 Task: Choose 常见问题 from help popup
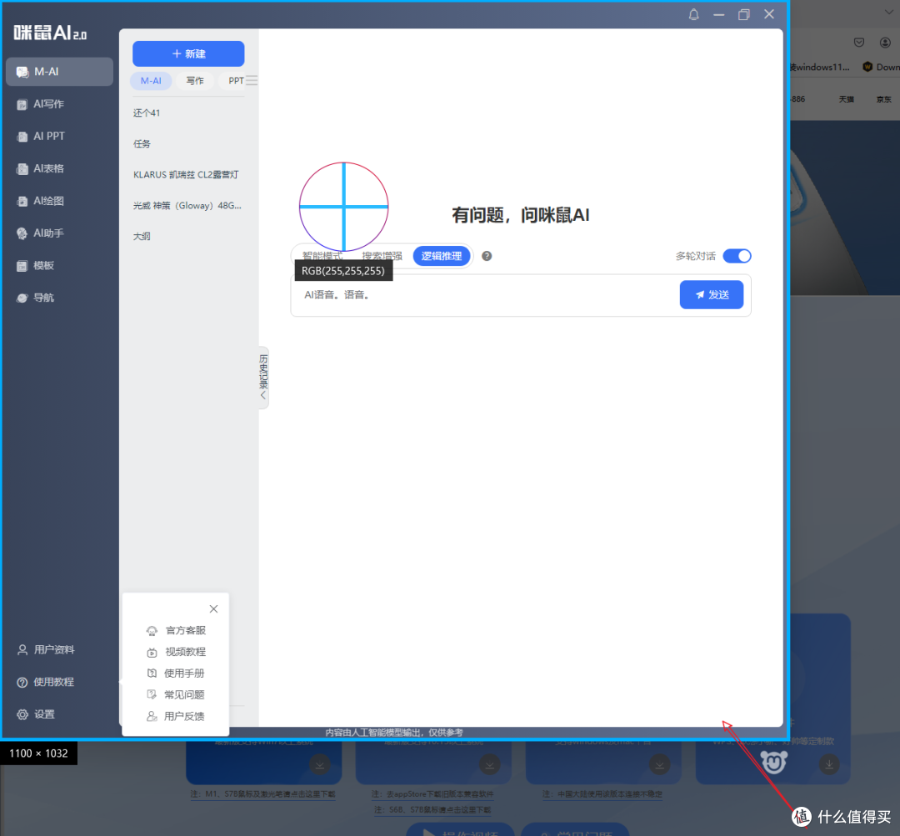(x=176, y=695)
